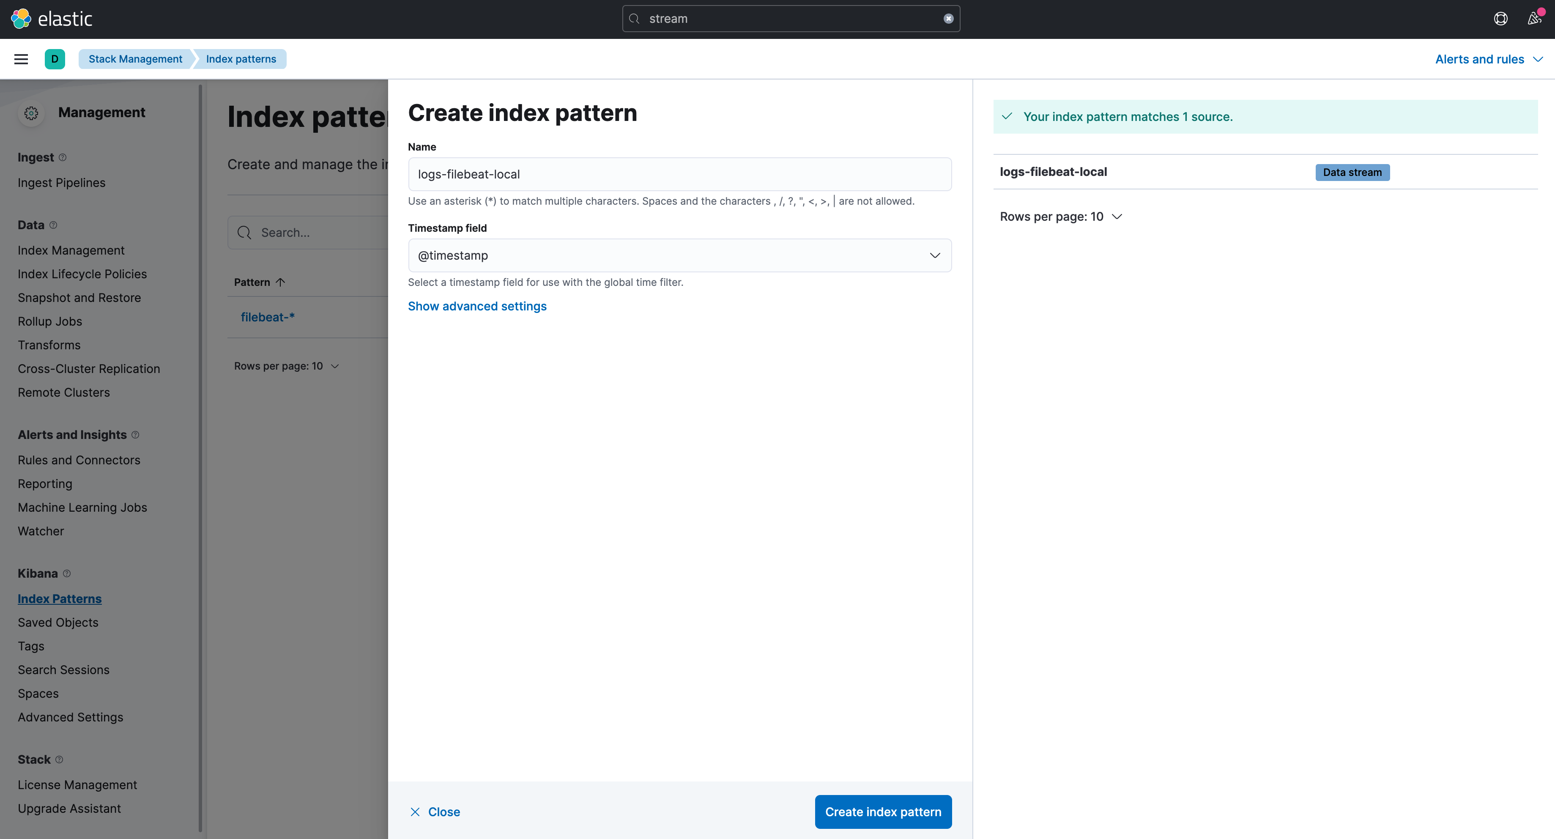Screen dimensions: 1555x839
Task: Click the Elastic logo
Action: [x=52, y=18]
